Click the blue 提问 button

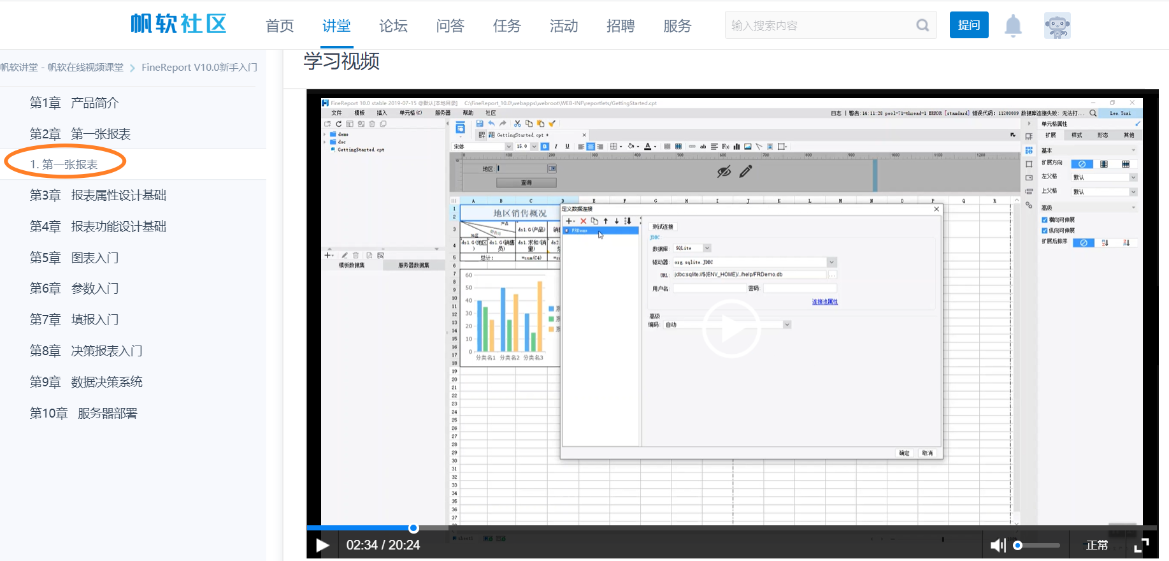tap(969, 25)
